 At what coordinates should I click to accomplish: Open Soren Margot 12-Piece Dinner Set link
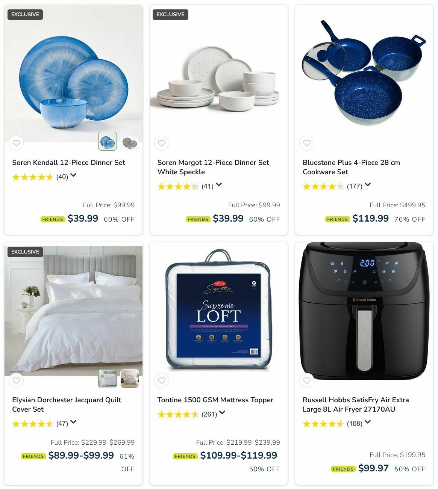[x=213, y=167]
